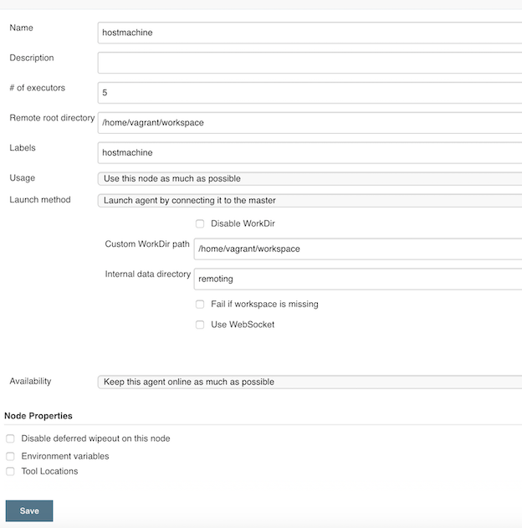Click the Custom WorkDir path field
The image size is (522, 528).
(357, 249)
